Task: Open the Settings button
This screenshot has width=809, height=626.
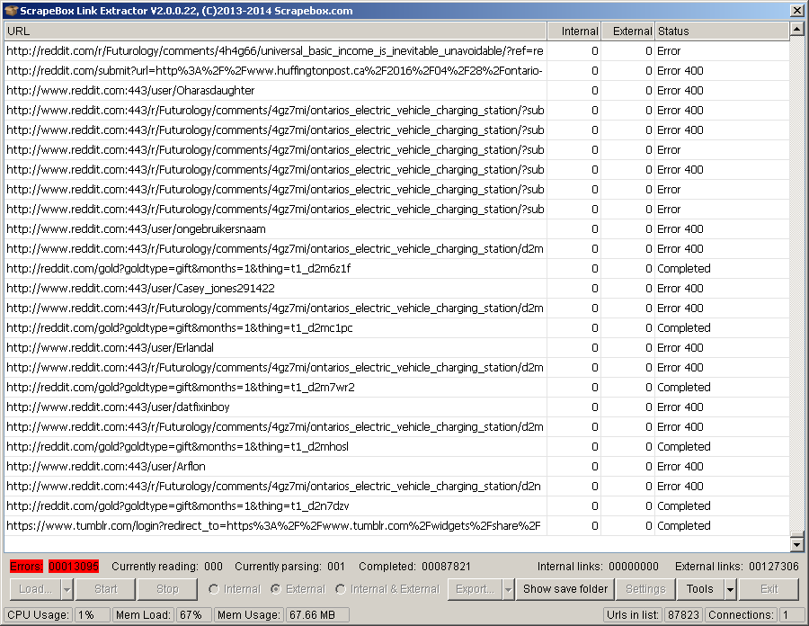Action: click(645, 589)
